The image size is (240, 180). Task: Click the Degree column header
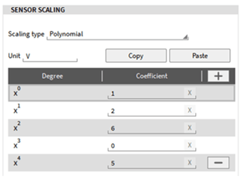coord(53,76)
